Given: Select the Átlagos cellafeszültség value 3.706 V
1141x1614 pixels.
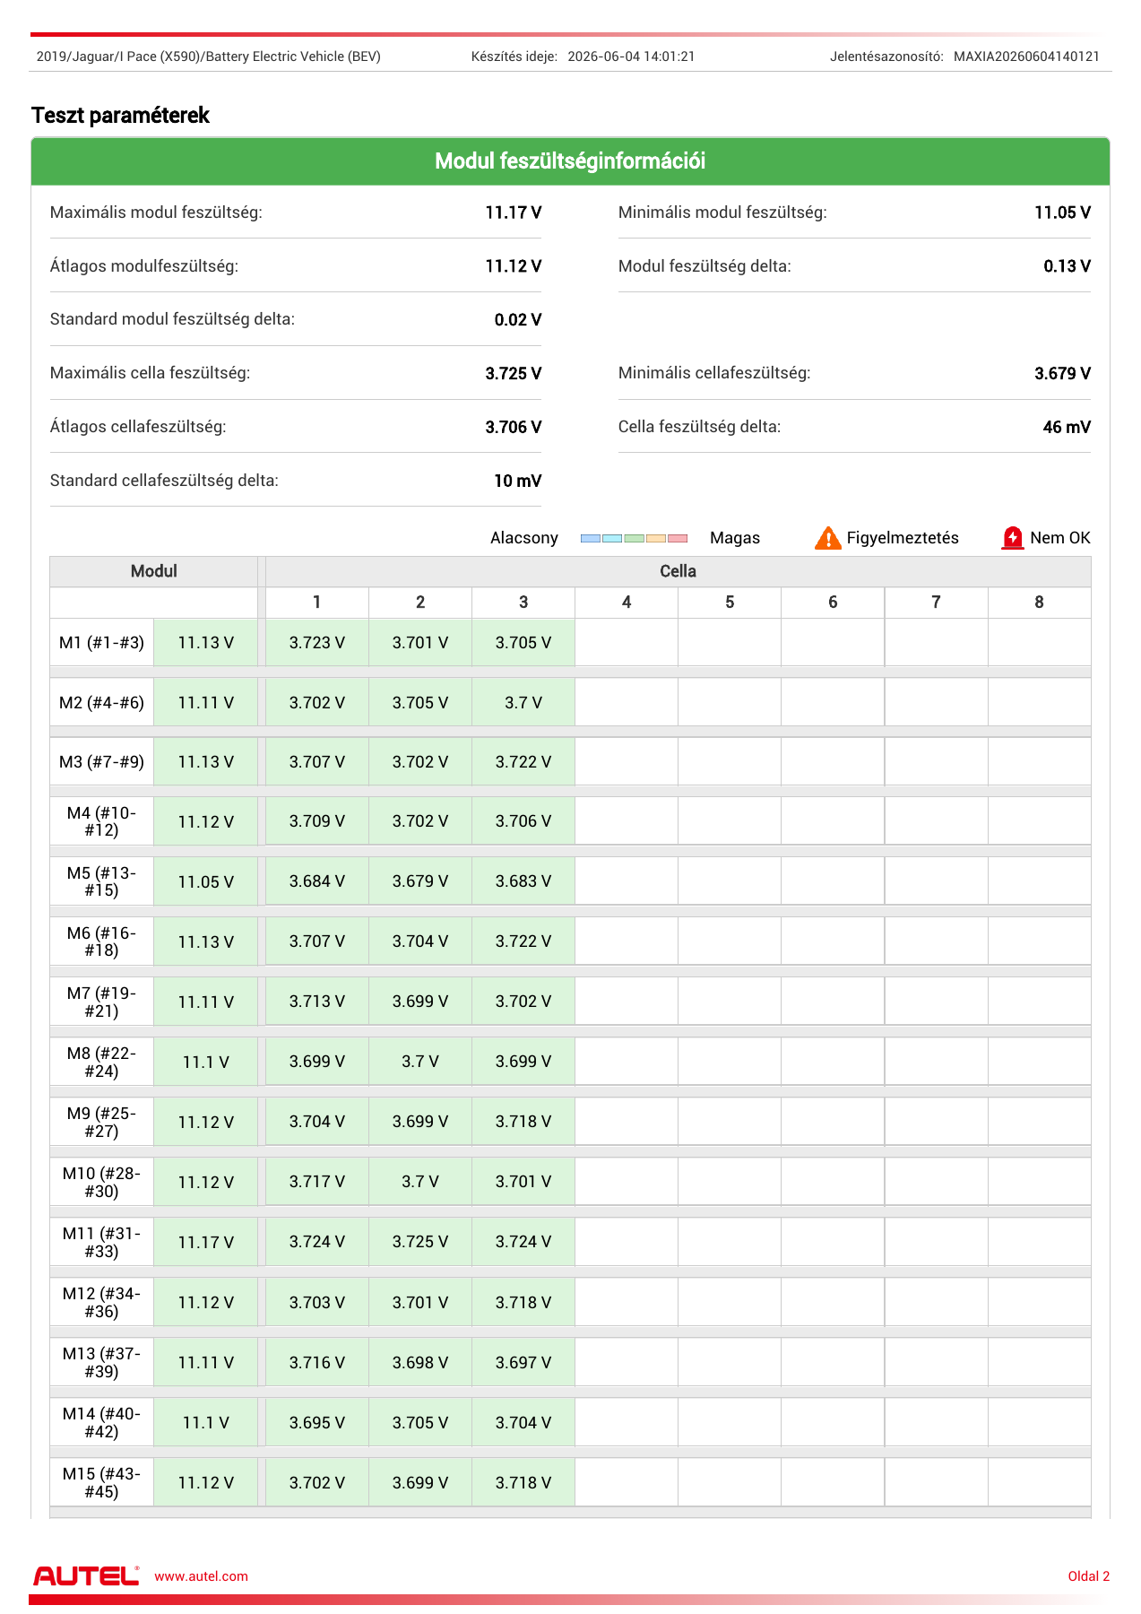Looking at the screenshot, I should (514, 428).
